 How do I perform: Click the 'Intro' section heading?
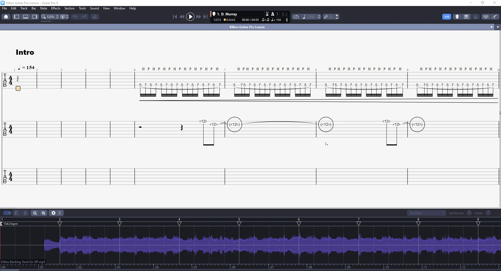[x=25, y=52]
